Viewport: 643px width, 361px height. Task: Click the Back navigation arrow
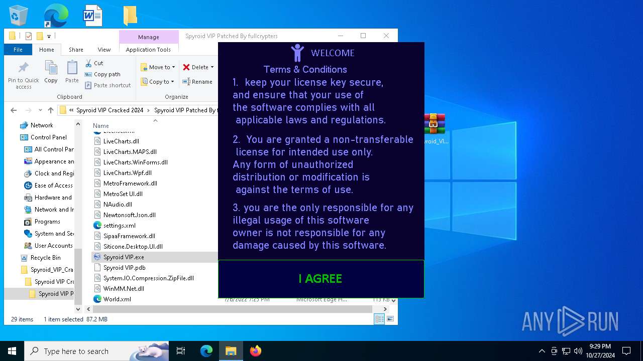click(14, 110)
